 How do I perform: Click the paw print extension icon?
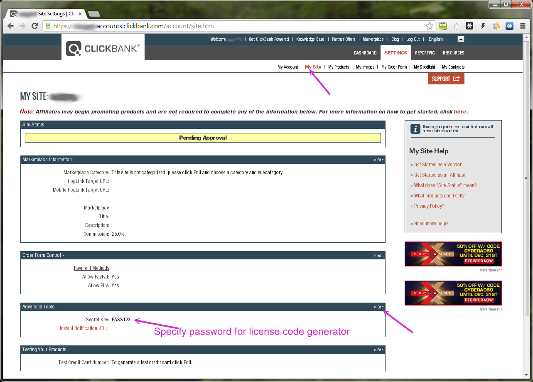pos(496,26)
